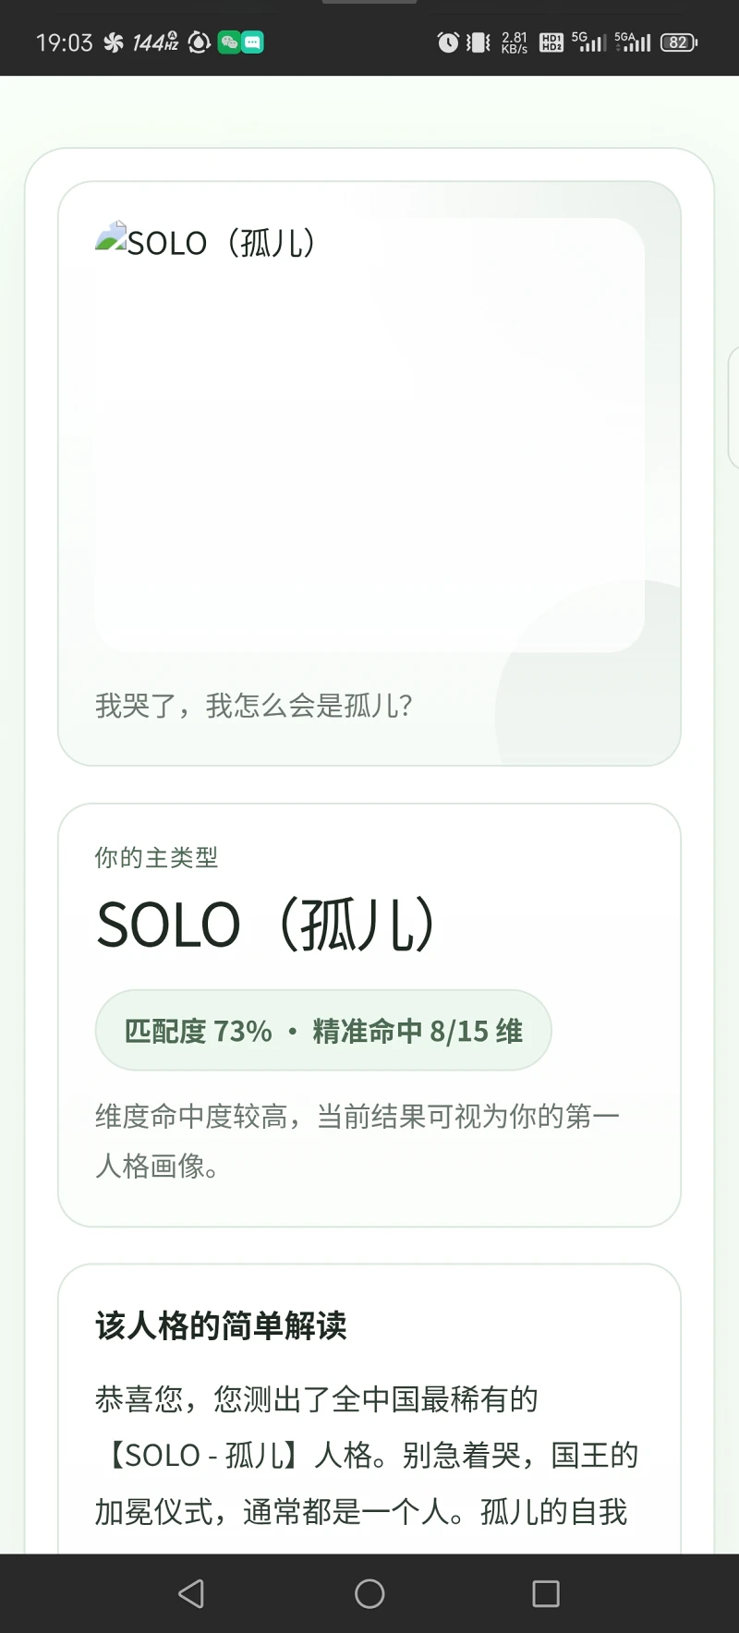Tap the 该人格的简单解读 section heading
Viewport: 739px width, 1633px height.
point(222,1325)
